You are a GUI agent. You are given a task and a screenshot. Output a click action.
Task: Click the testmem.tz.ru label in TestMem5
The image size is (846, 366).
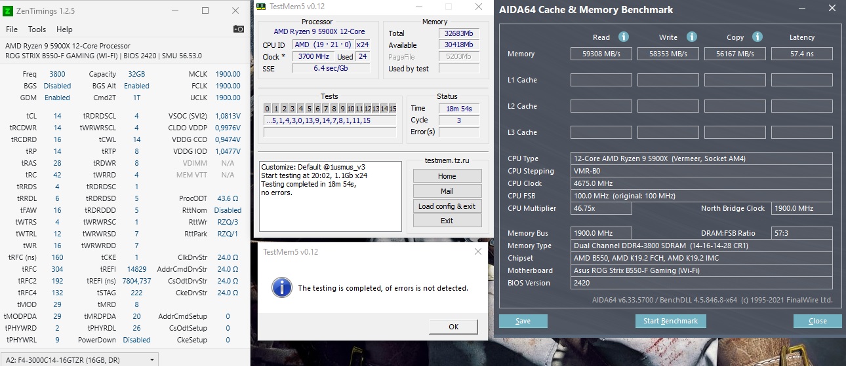[x=447, y=161]
